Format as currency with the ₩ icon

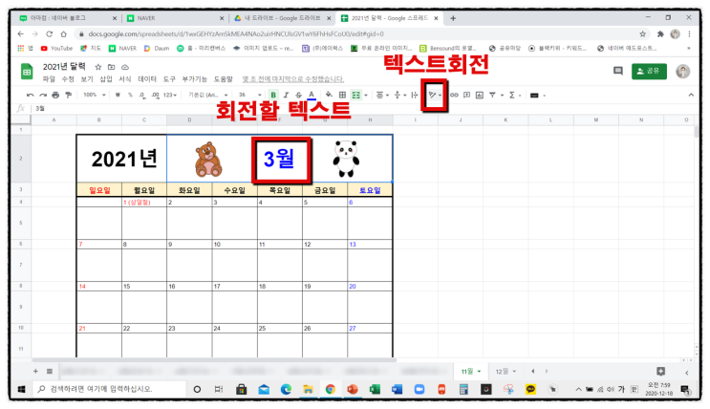(x=118, y=96)
